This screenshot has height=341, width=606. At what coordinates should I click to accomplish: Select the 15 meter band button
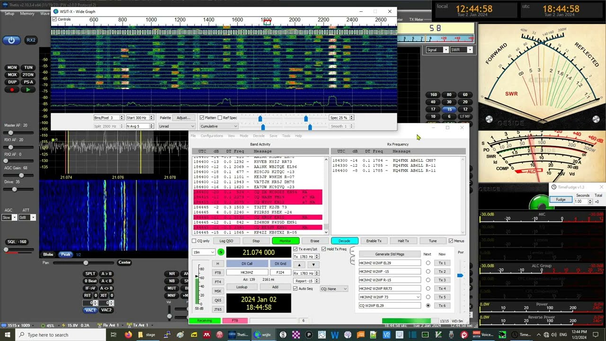tap(449, 109)
